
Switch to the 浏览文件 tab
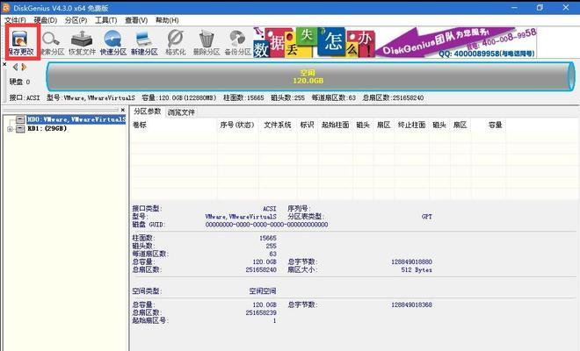pos(181,112)
